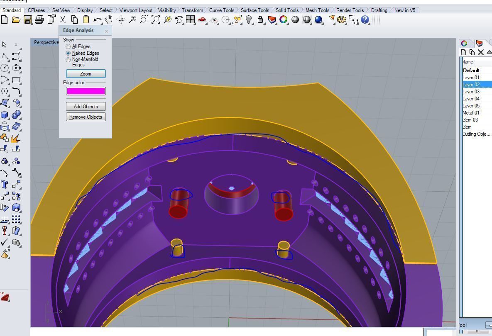
Task: Open the Help question mark icon
Action: (365, 20)
